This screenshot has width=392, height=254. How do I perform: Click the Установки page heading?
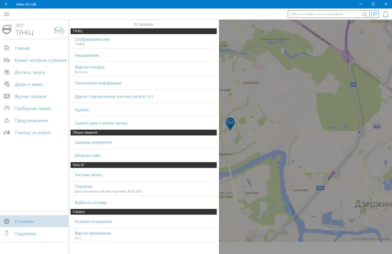[x=143, y=24]
